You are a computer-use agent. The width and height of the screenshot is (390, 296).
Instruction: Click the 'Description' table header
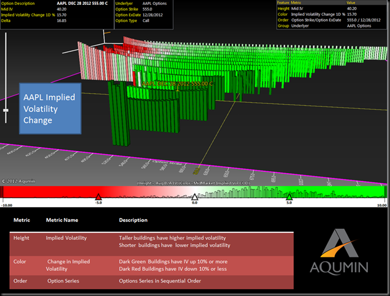[133, 220]
